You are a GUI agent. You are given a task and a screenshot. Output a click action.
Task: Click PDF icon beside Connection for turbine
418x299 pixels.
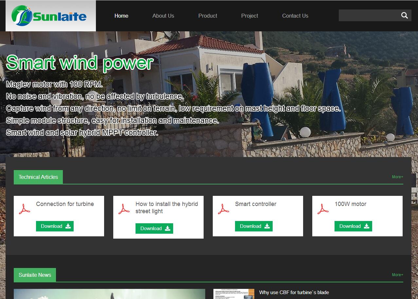[x=25, y=209]
